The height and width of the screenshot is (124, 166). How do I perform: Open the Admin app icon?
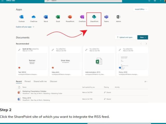point(118,17)
